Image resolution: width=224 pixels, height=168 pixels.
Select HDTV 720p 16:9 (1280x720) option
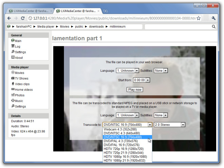click(x=123, y=149)
